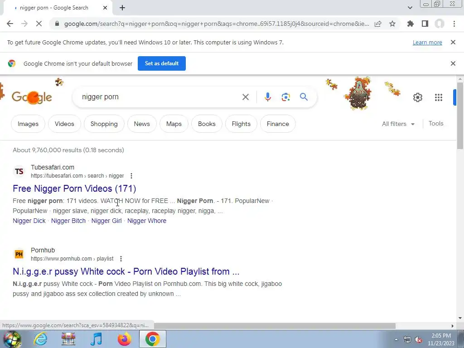Open the Tools button
Image resolution: width=464 pixels, height=348 pixels.
tap(435, 123)
